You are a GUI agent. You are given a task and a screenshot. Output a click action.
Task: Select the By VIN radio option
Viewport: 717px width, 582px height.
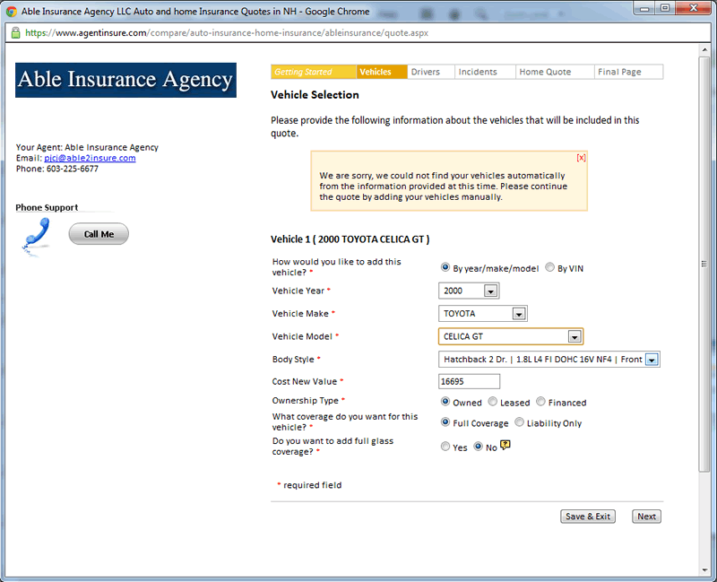[550, 267]
